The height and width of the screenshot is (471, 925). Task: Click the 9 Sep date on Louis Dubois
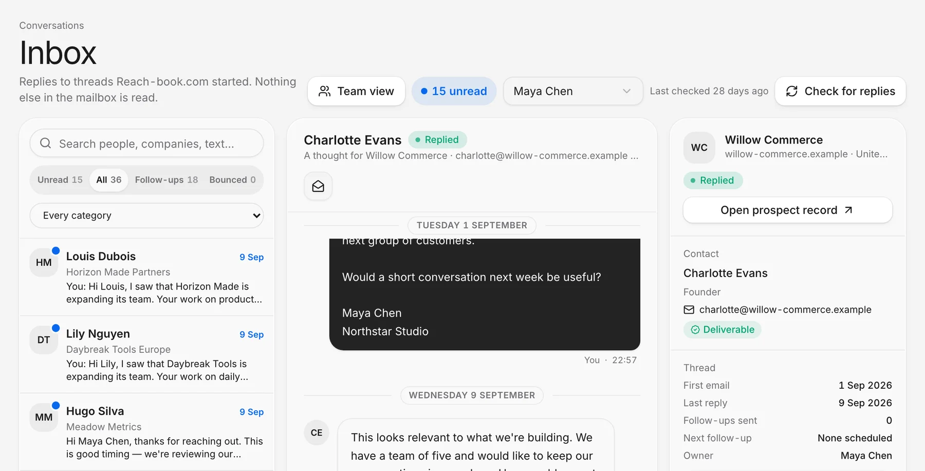coord(251,257)
